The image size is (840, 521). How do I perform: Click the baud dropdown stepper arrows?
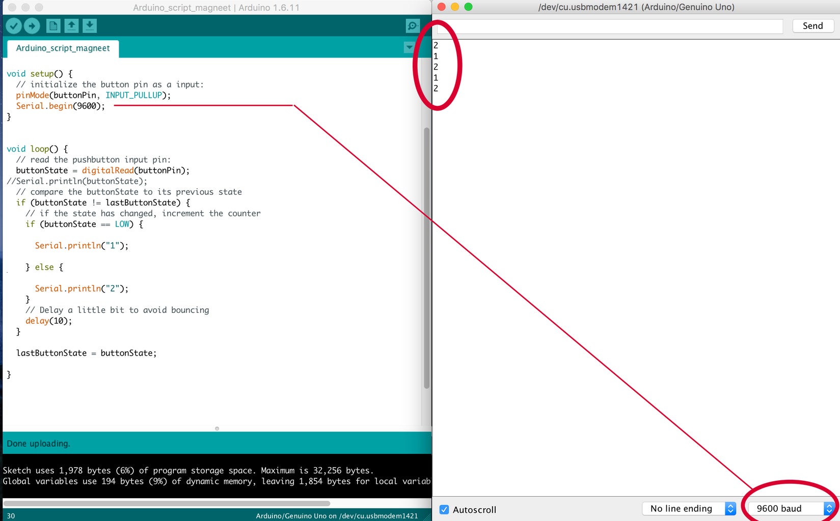tap(830, 508)
